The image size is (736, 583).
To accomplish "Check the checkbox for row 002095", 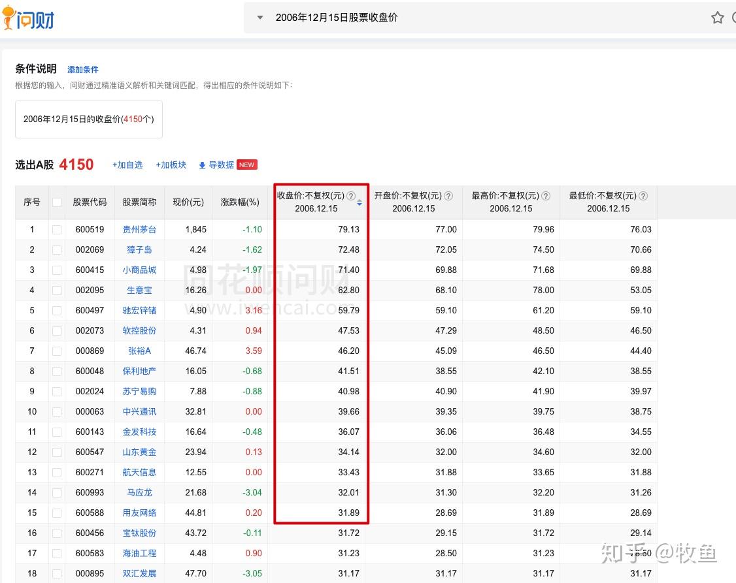I will click(57, 290).
